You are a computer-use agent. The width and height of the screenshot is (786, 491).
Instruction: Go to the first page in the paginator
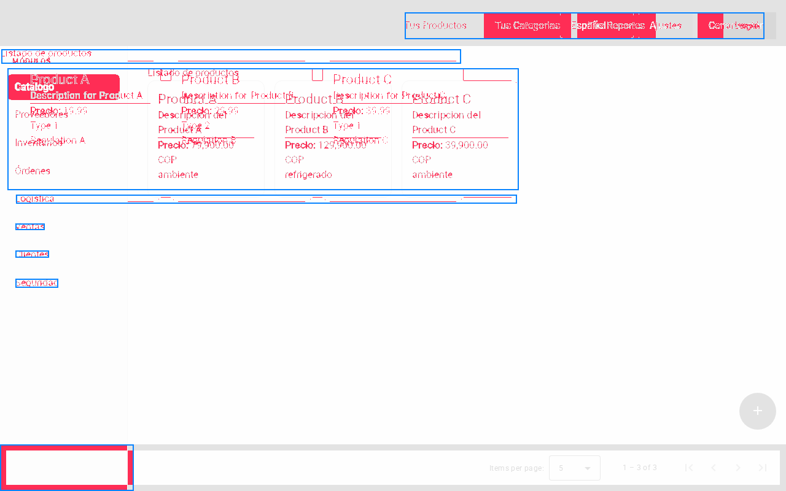(689, 468)
